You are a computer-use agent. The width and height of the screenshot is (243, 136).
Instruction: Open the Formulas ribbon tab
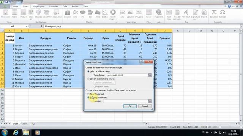[x=54, y=6]
